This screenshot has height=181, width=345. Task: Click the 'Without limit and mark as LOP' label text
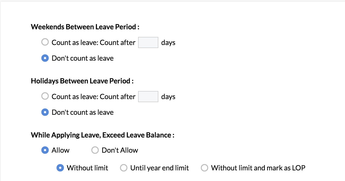pyautogui.click(x=258, y=168)
